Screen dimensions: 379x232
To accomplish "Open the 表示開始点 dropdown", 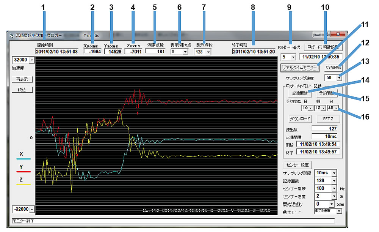I will [185, 52].
